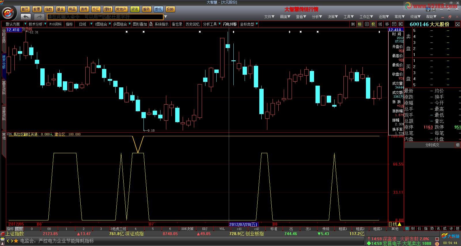Click the 上证指数 index label in status bar
Image resolution: width=461 pixels, height=246 pixels.
(15, 234)
